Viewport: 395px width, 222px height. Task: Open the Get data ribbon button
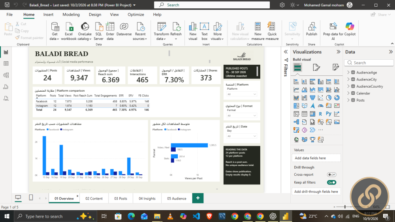pos(55,31)
